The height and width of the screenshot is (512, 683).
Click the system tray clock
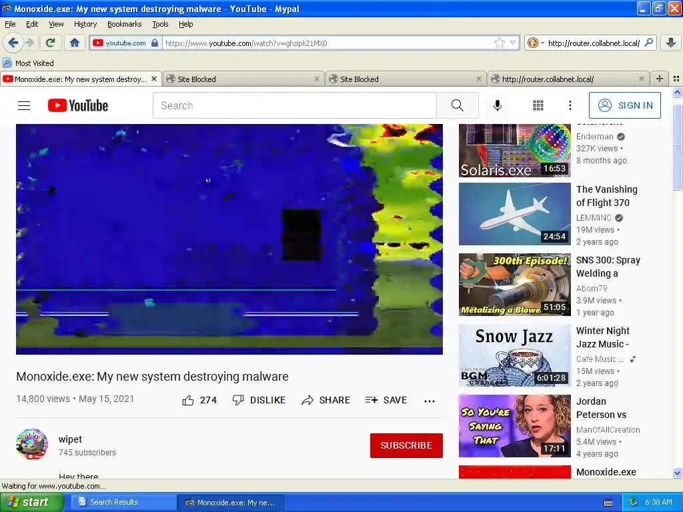pyautogui.click(x=658, y=502)
